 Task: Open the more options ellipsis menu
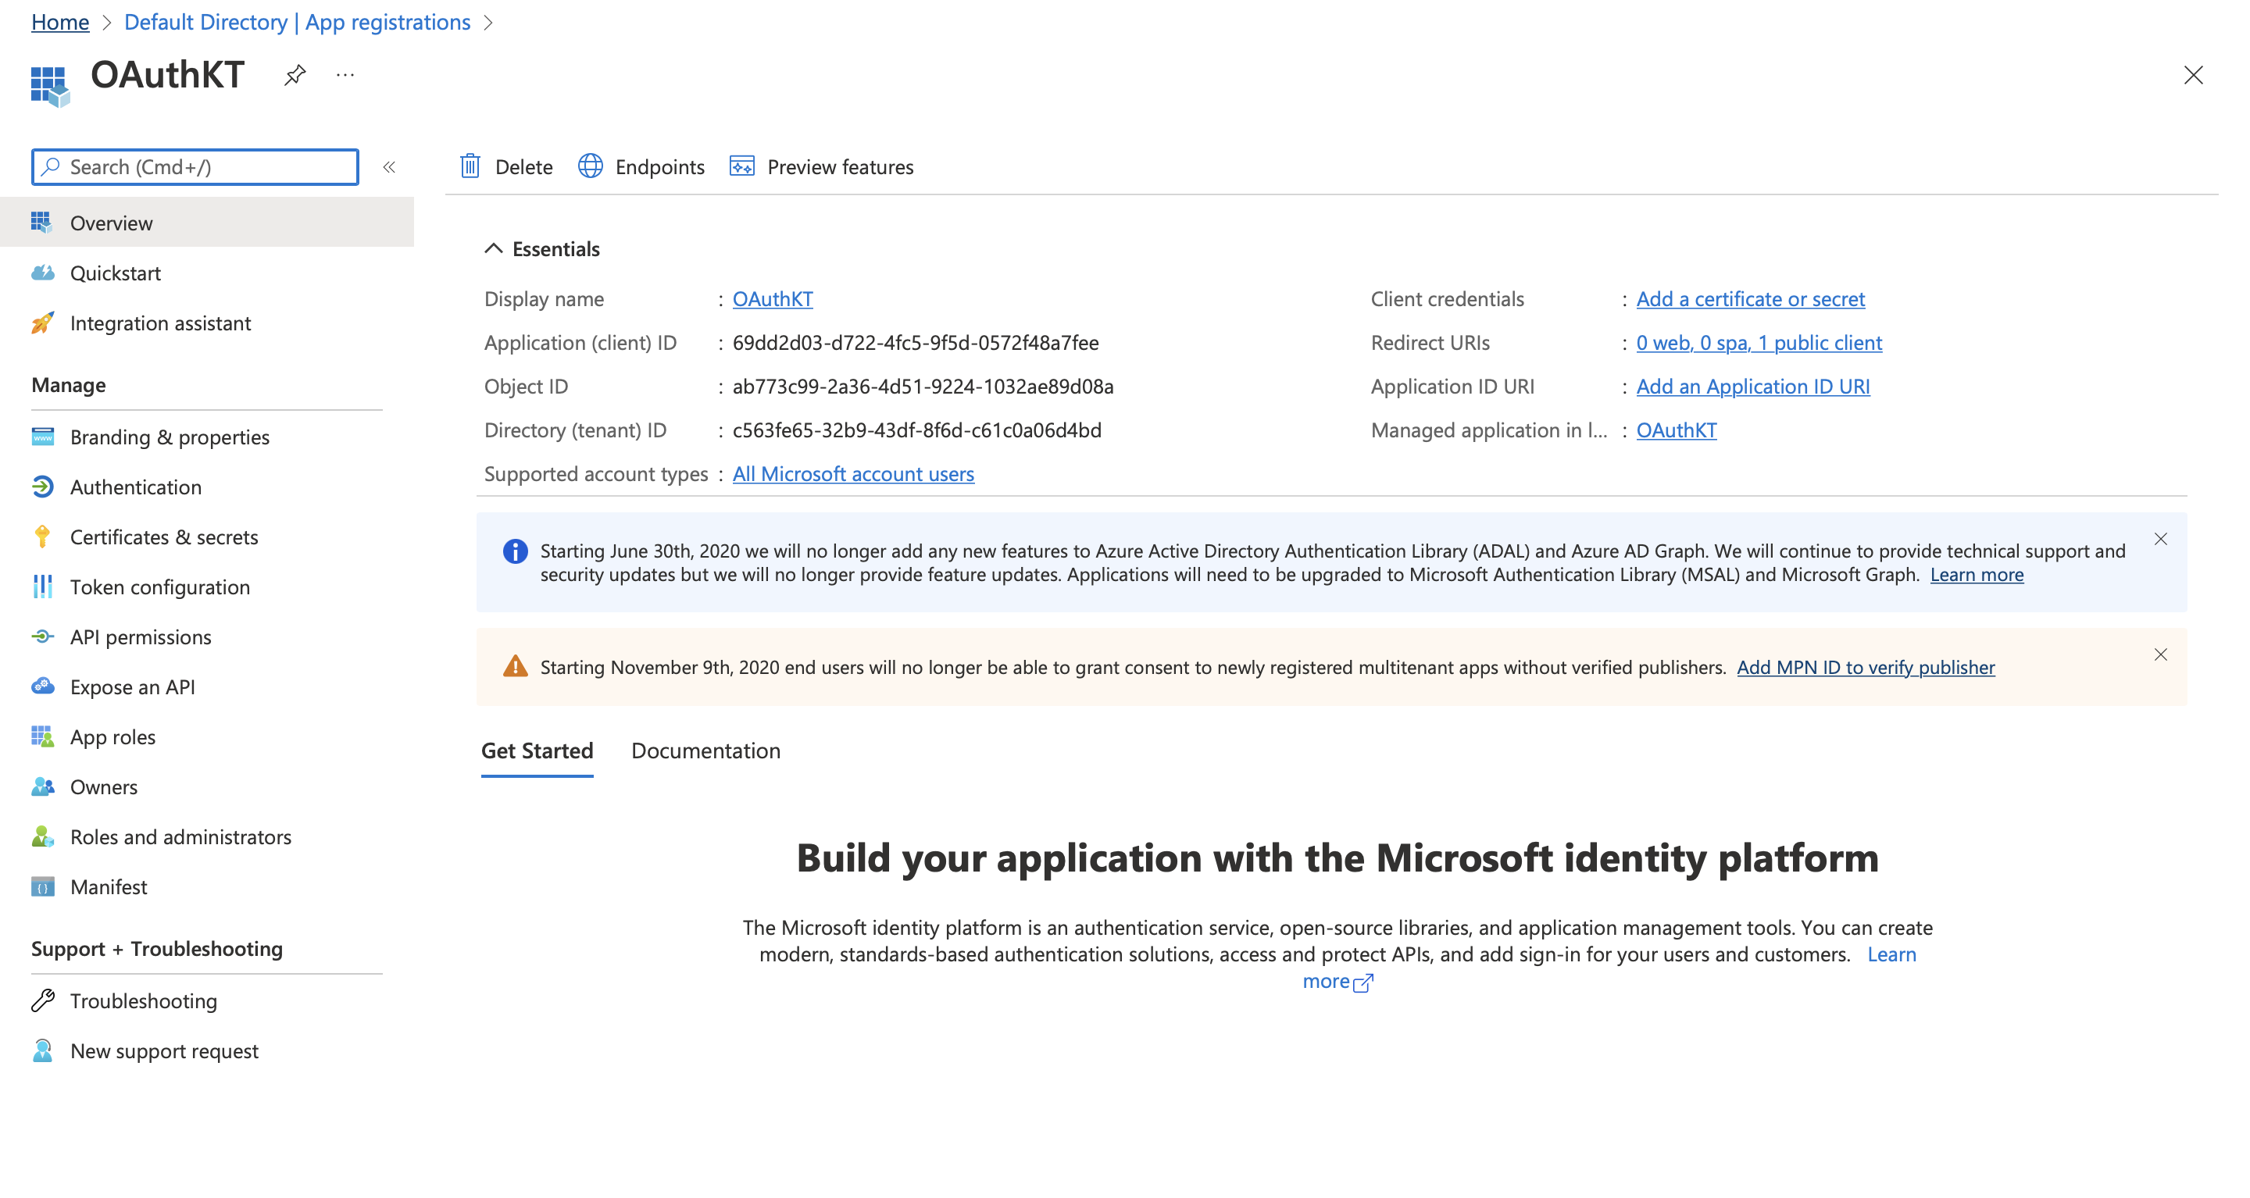[345, 75]
